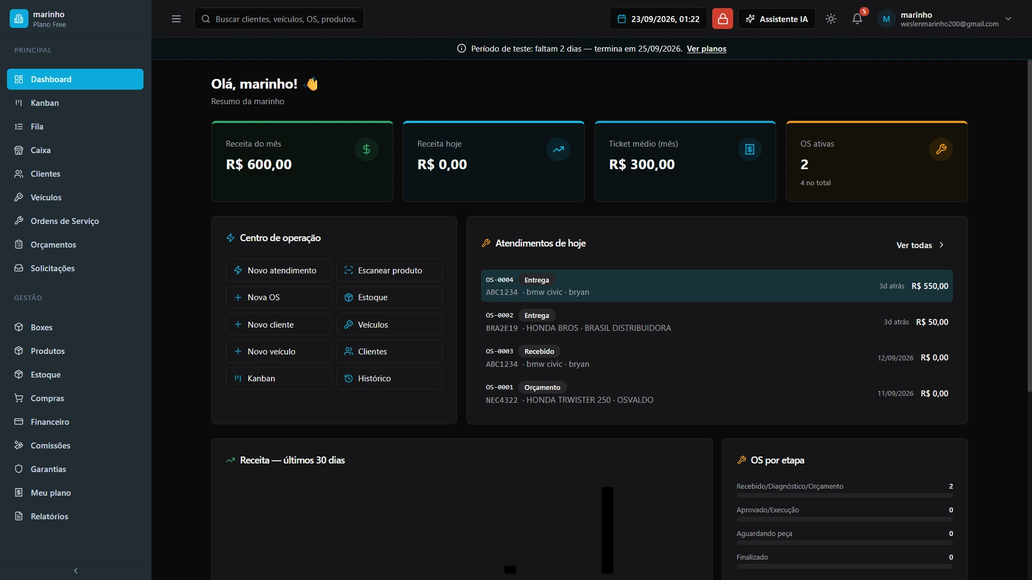The height and width of the screenshot is (580, 1032).
Task: Open Histórico quick action
Action: (389, 378)
